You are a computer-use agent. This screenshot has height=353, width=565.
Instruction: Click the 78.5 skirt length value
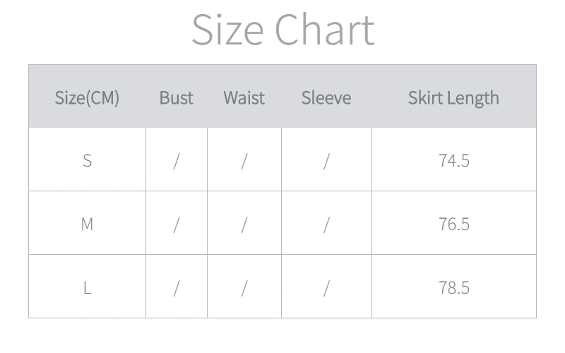(453, 287)
